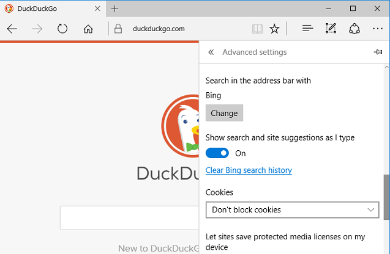Click the 'Cookies' heading
Image resolution: width=390 pixels, height=254 pixels.
click(x=219, y=192)
